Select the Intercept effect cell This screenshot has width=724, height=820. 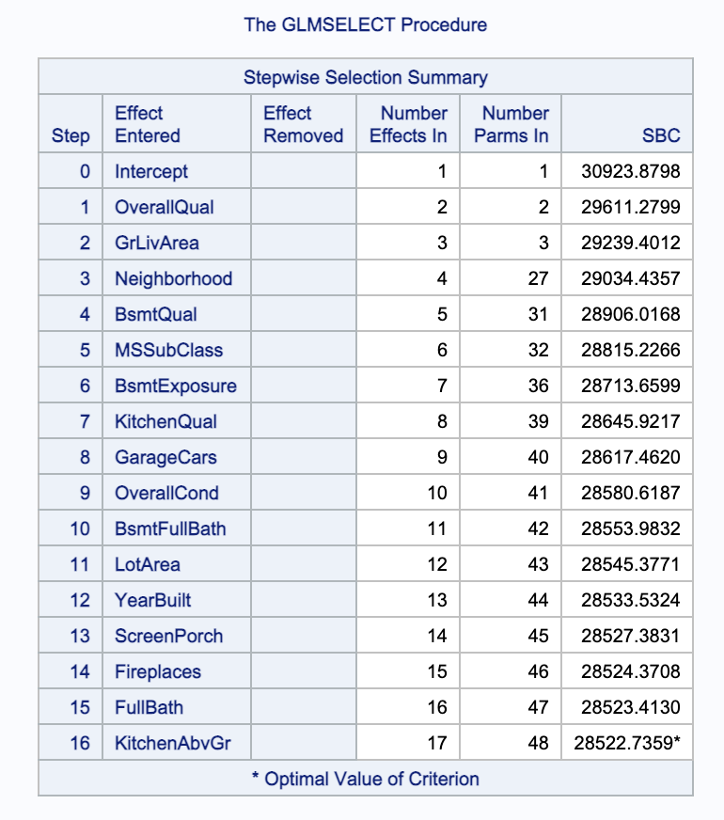(151, 172)
